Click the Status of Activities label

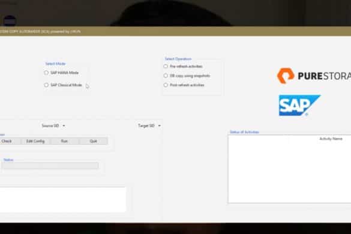point(244,132)
